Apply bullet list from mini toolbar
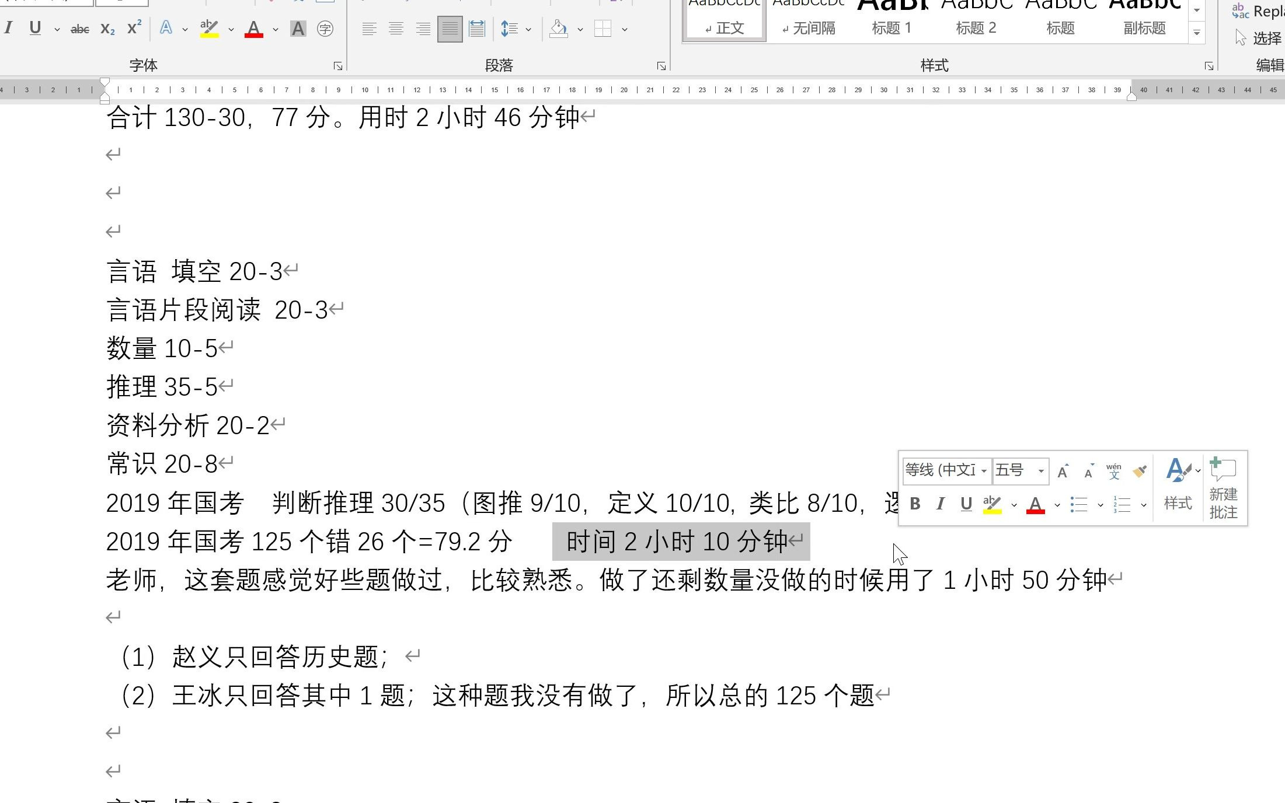Image resolution: width=1285 pixels, height=803 pixels. click(1079, 505)
